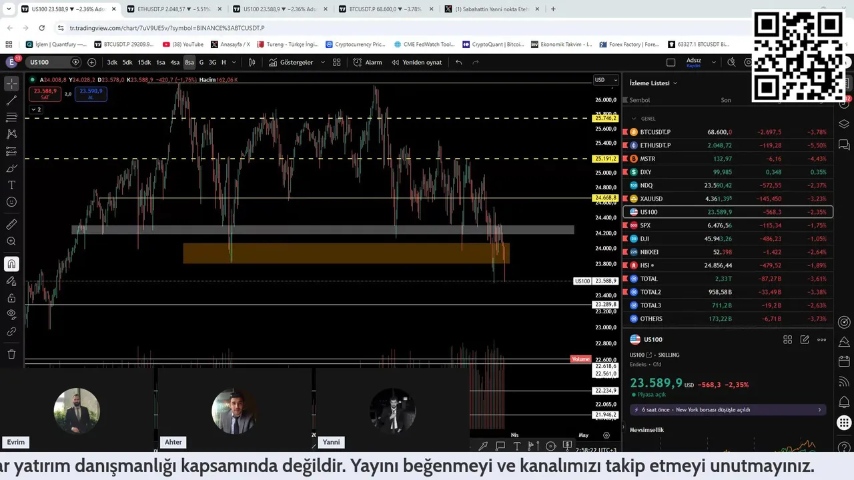
Task: Open the İzleme Listesi watchlist dropdown
Action: 653,83
